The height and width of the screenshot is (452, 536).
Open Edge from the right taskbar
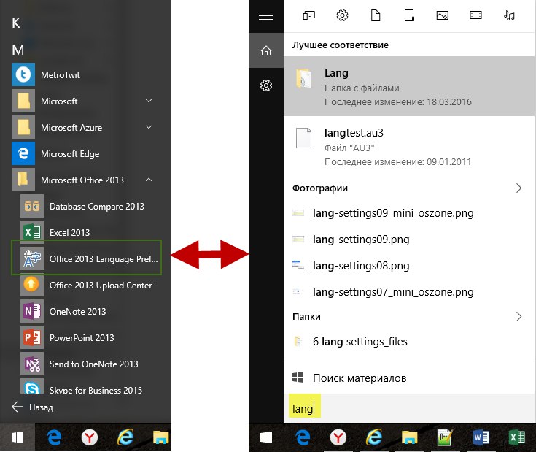point(303,437)
